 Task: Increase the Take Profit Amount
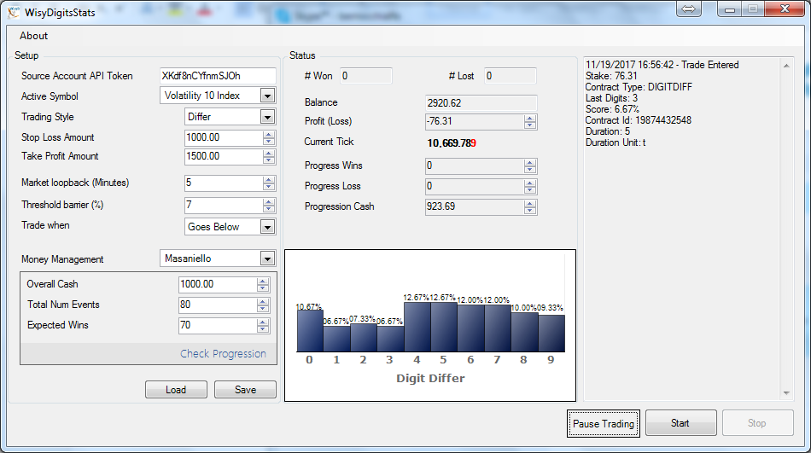[x=268, y=153]
